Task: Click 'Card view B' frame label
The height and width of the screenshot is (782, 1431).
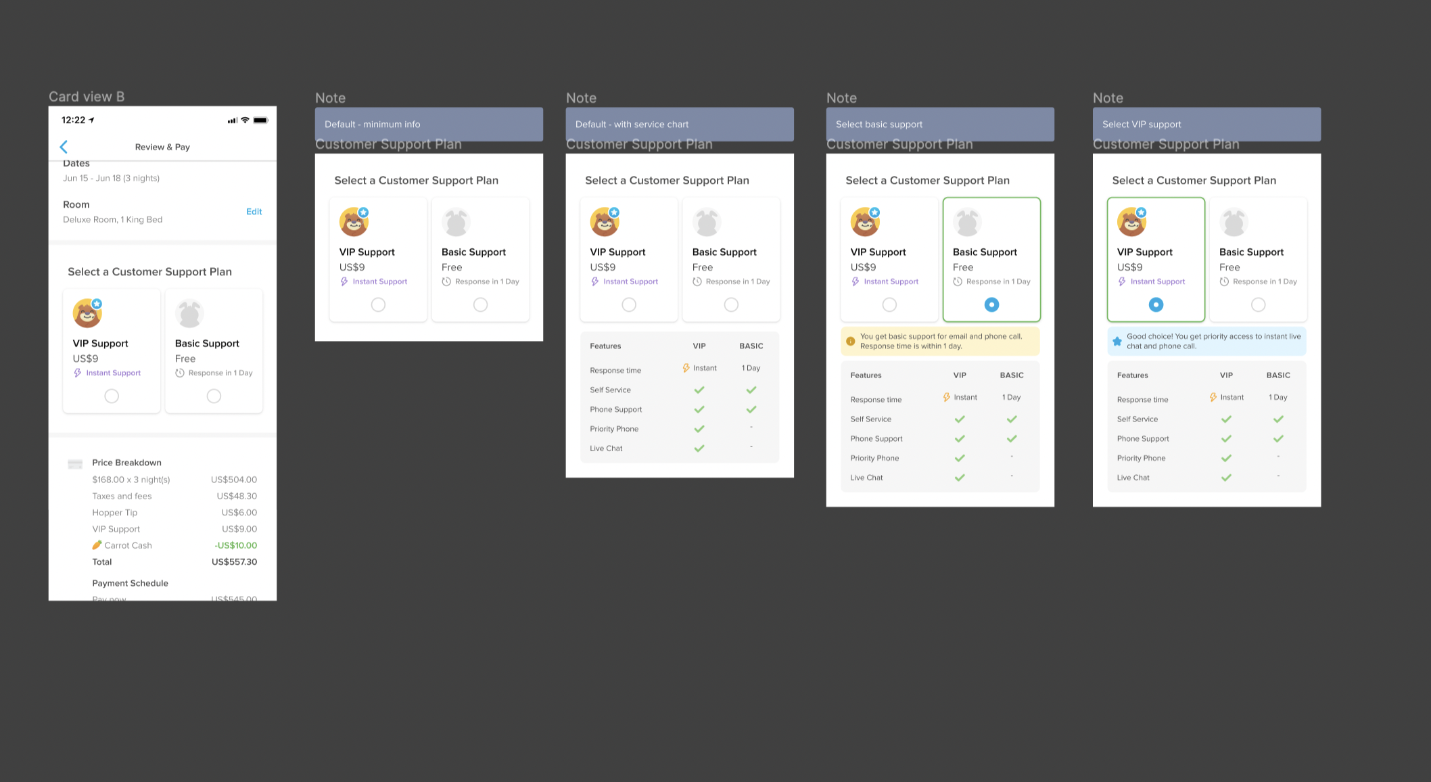Action: [x=87, y=97]
